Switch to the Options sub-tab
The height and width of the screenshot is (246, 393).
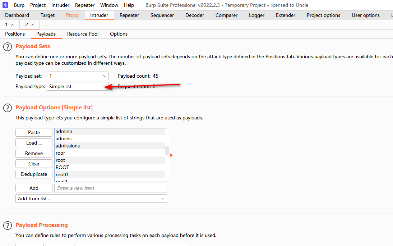pyautogui.click(x=119, y=34)
